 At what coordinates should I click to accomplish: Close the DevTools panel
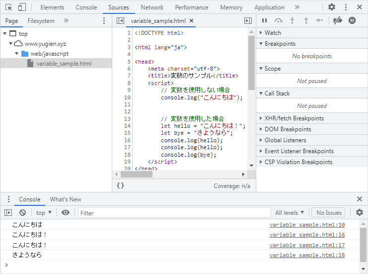pos(360,7)
